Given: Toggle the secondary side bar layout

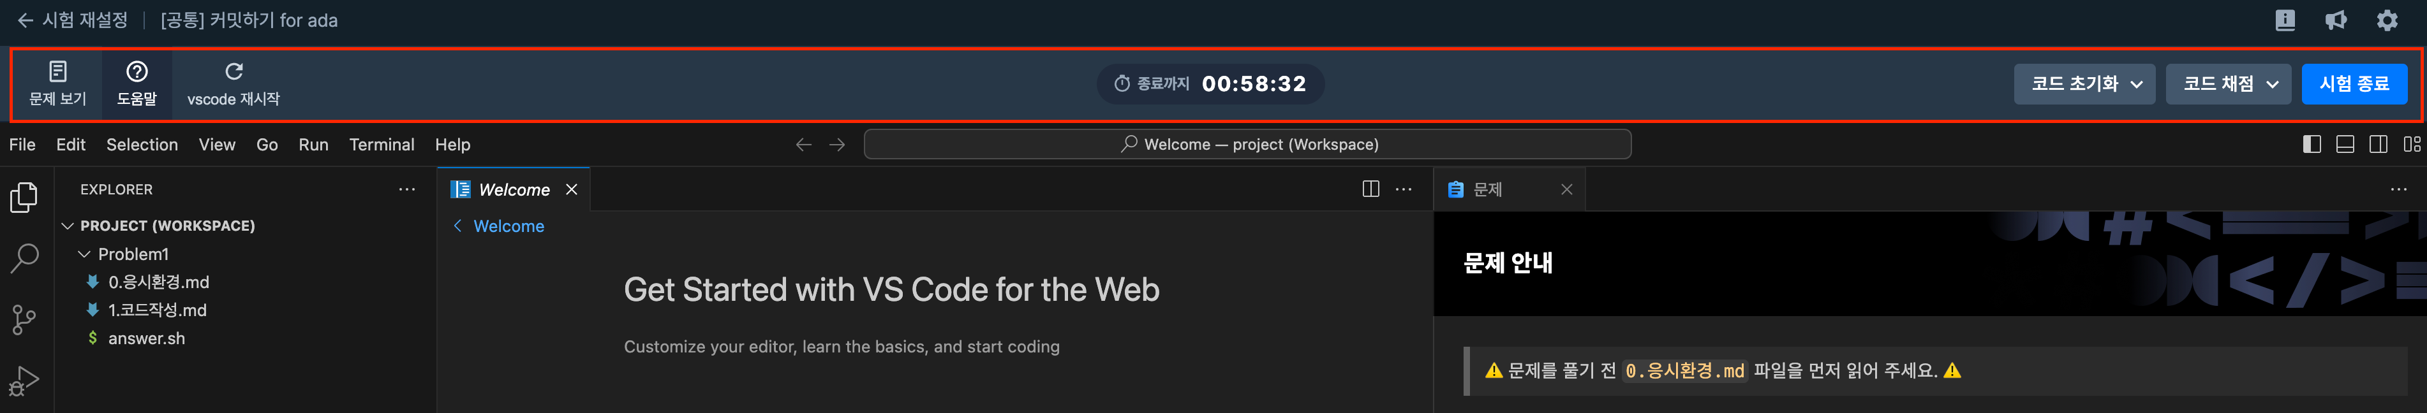Looking at the screenshot, I should (2378, 144).
